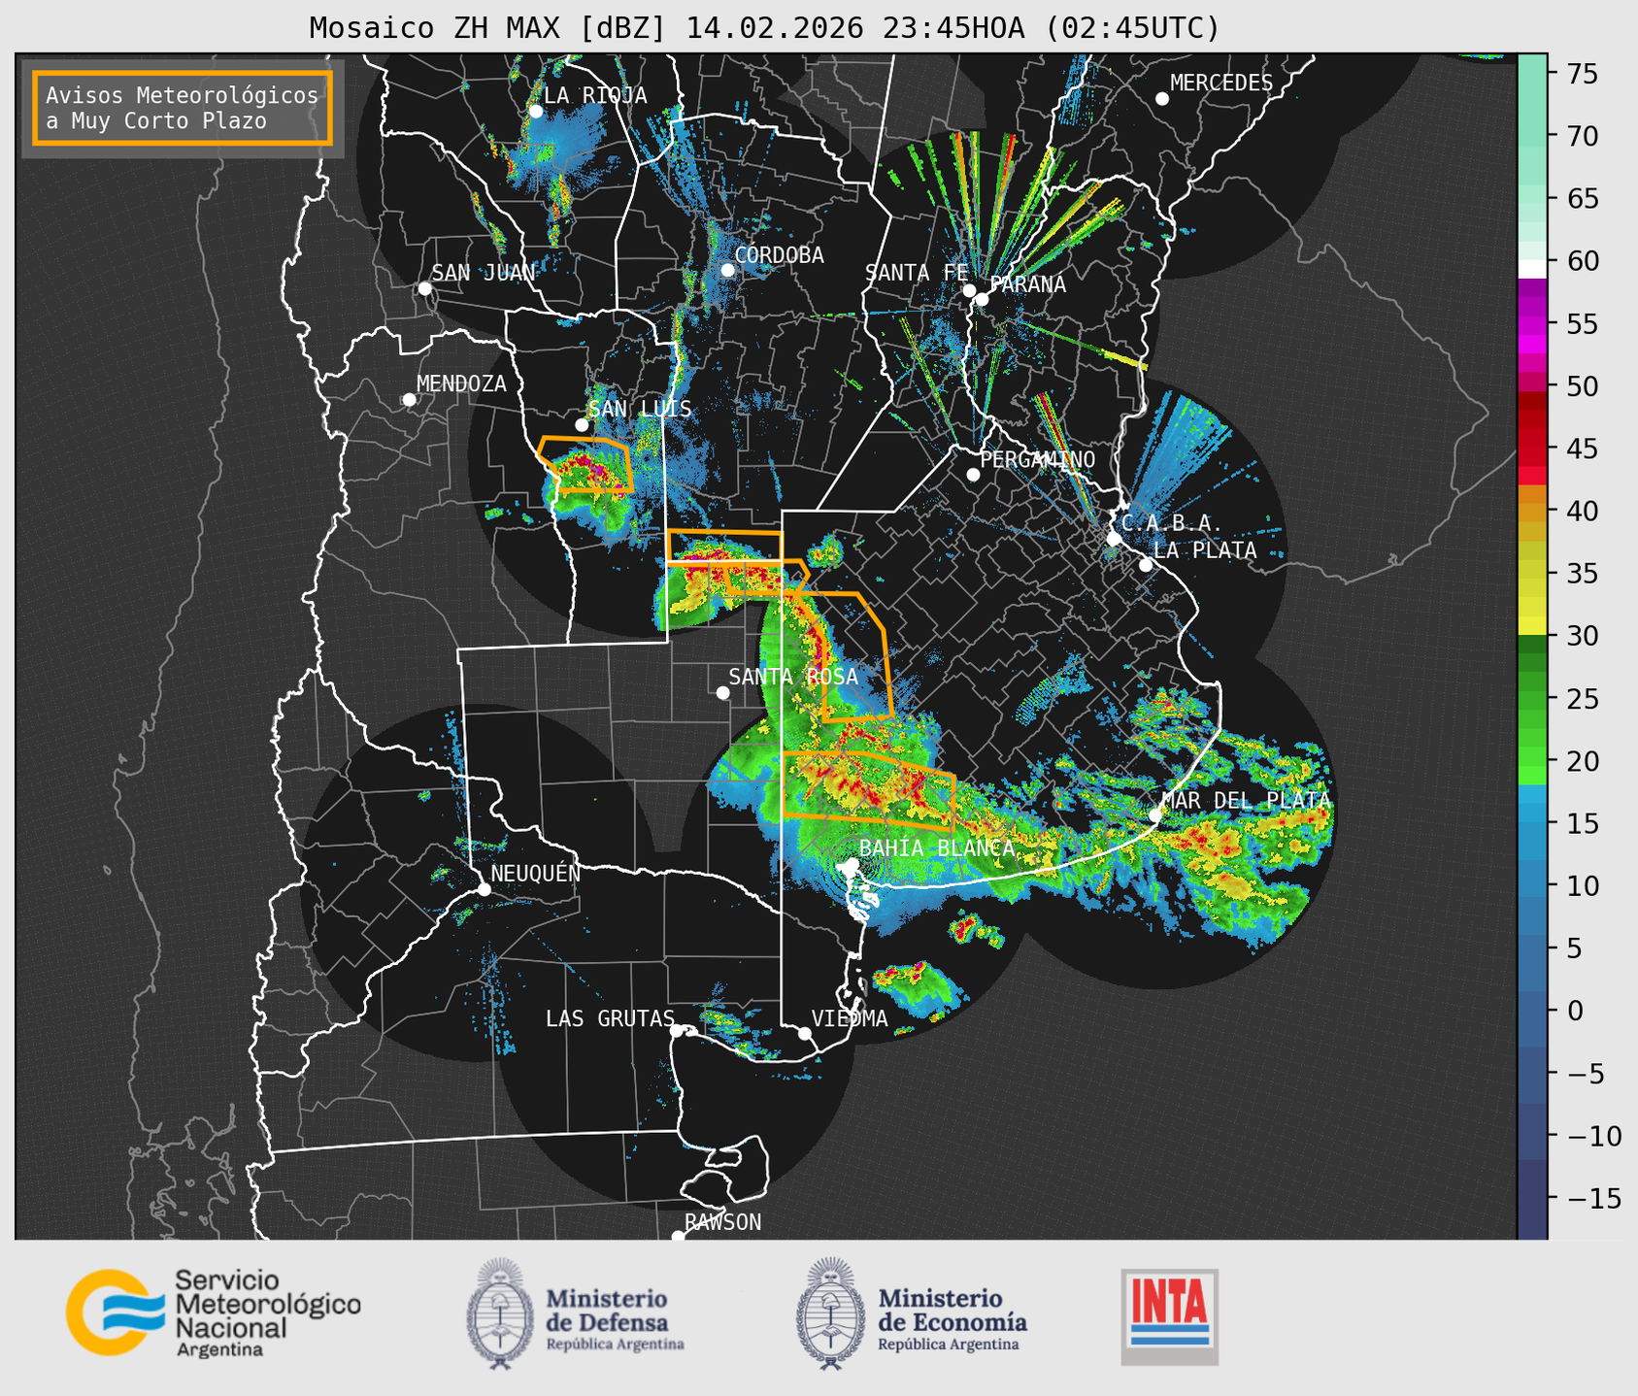
Task: Click the Mosaico ZH MAX title text
Action: click(x=764, y=27)
